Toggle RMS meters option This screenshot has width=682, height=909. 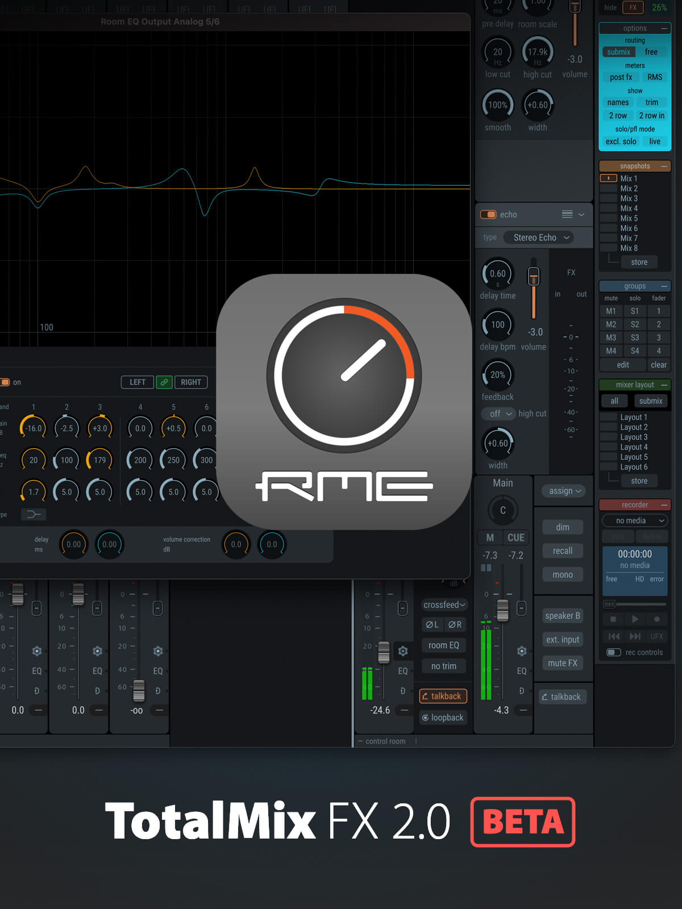point(655,77)
